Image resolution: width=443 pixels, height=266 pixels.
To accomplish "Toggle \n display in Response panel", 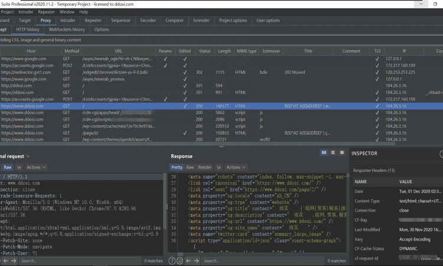I will pyautogui.click(x=219, y=167).
